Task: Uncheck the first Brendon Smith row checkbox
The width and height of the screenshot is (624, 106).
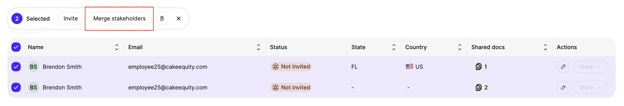Action: tap(16, 67)
